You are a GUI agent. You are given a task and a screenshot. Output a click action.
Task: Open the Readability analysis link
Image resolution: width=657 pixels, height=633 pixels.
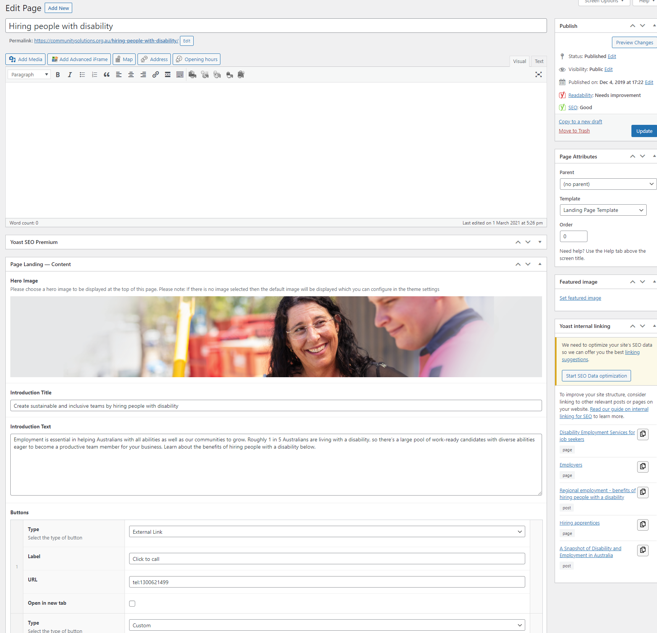(x=580, y=95)
